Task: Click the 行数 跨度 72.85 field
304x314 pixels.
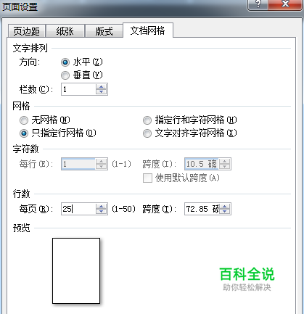Action: [x=202, y=209]
